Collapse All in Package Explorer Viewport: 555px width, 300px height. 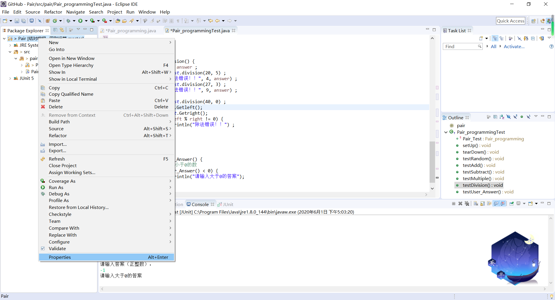[55, 30]
